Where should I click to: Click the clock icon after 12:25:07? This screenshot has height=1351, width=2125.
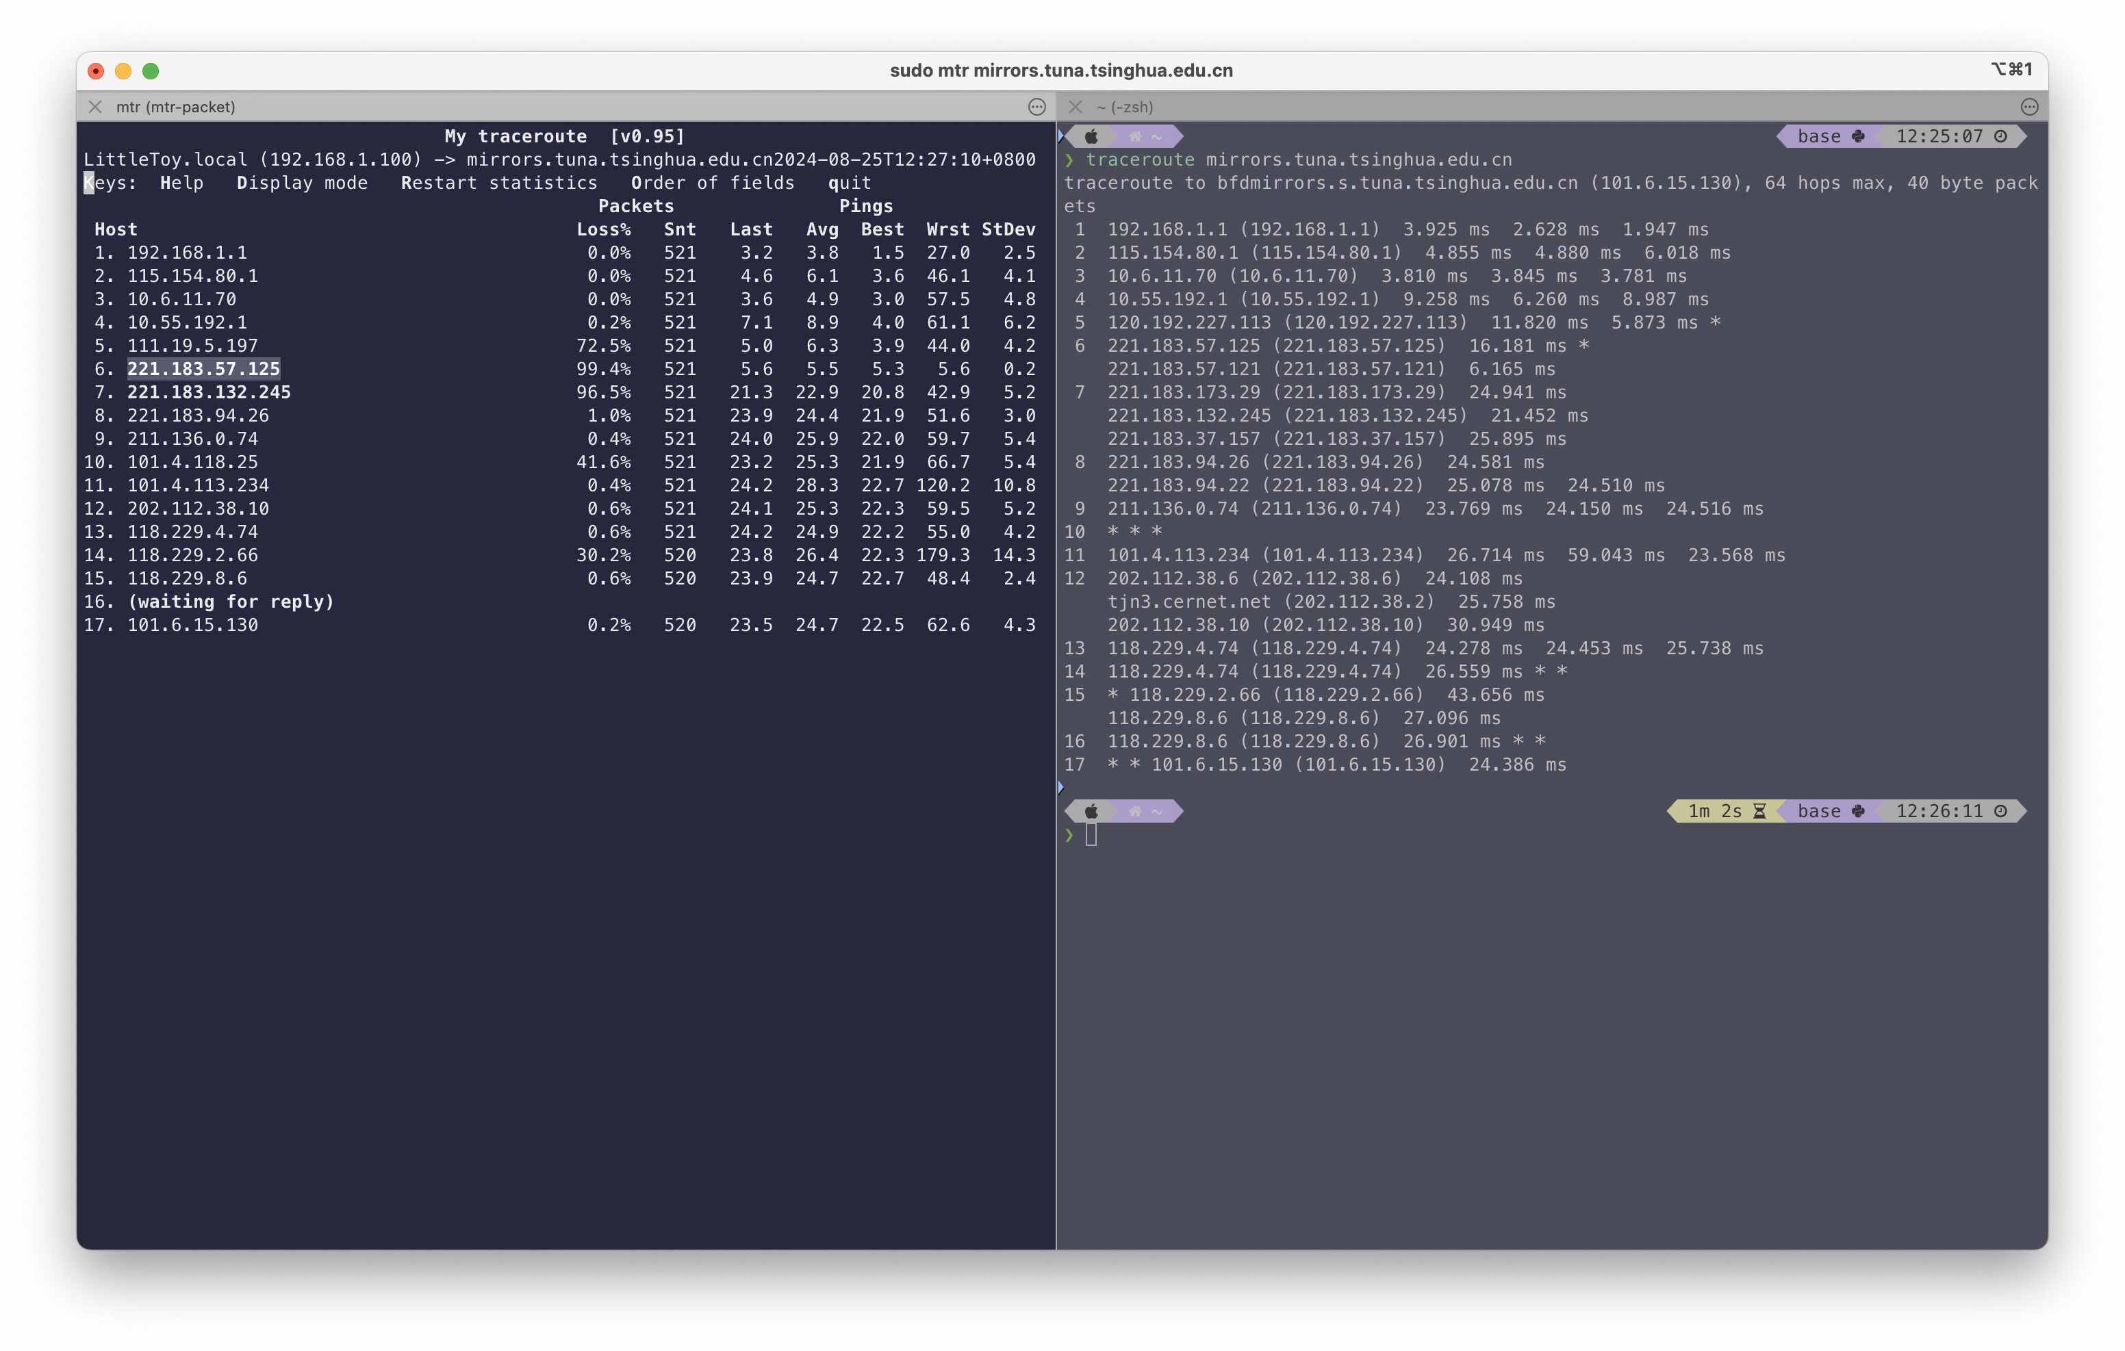(x=2000, y=136)
